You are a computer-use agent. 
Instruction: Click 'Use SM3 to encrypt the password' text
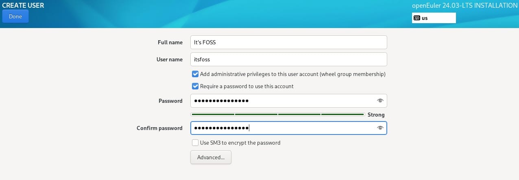[240, 143]
